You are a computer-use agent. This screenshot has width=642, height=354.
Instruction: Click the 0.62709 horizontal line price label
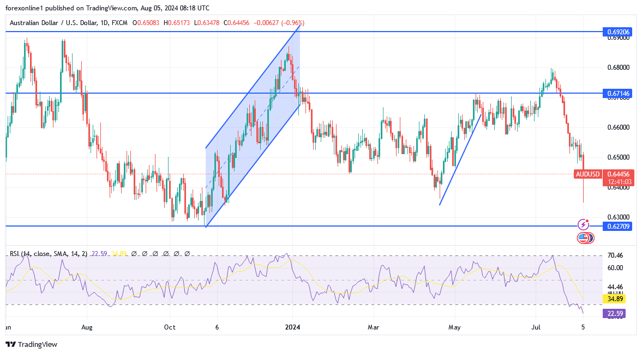[617, 226]
